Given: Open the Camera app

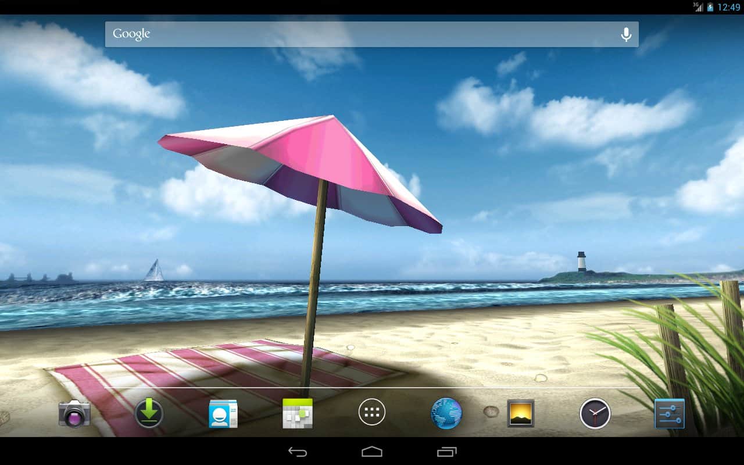Looking at the screenshot, I should click(x=74, y=414).
